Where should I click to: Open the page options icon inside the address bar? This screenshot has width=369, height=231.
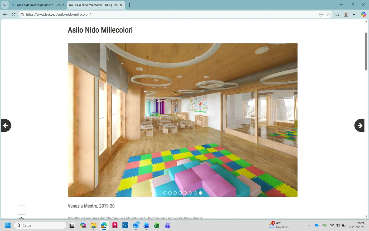click(x=321, y=15)
